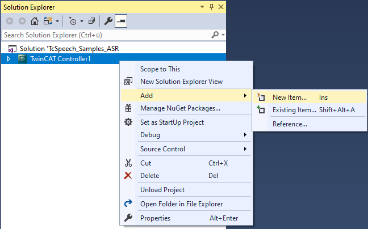Go to Home view in Solution Explorer
368x229 pixels.
pyautogui.click(x=35, y=21)
